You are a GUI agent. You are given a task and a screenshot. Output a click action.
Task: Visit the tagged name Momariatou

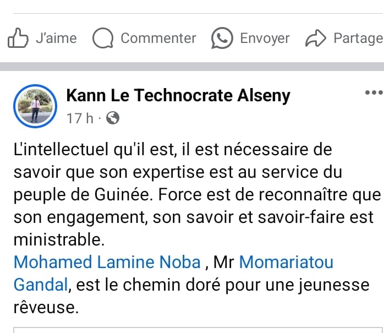pyautogui.click(x=286, y=261)
